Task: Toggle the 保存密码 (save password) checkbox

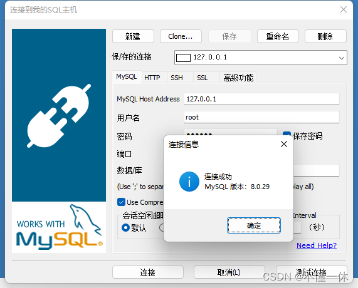Action: point(287,134)
